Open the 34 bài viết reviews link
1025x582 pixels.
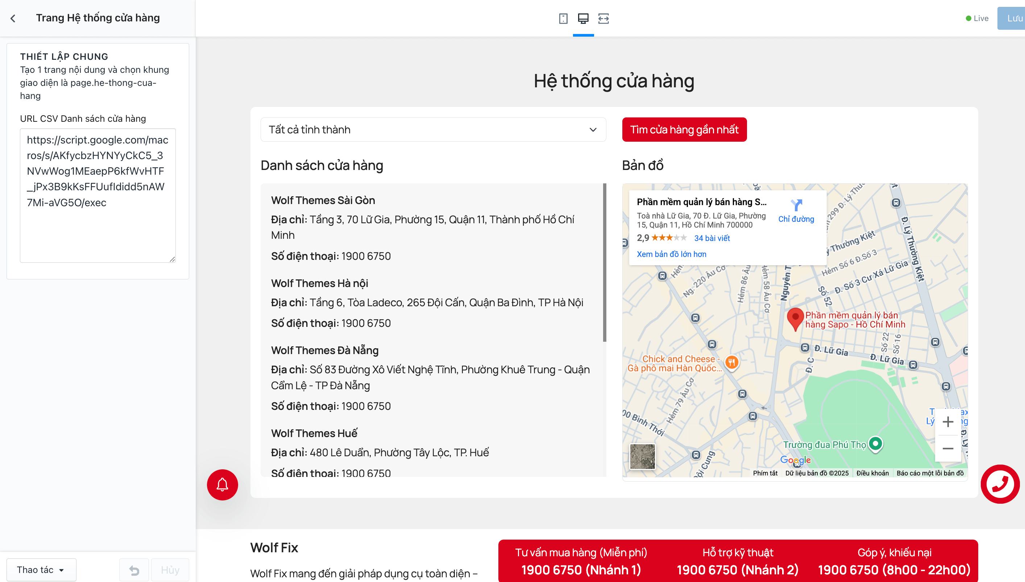712,238
